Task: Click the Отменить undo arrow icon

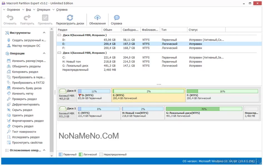Action: (x=10, y=18)
